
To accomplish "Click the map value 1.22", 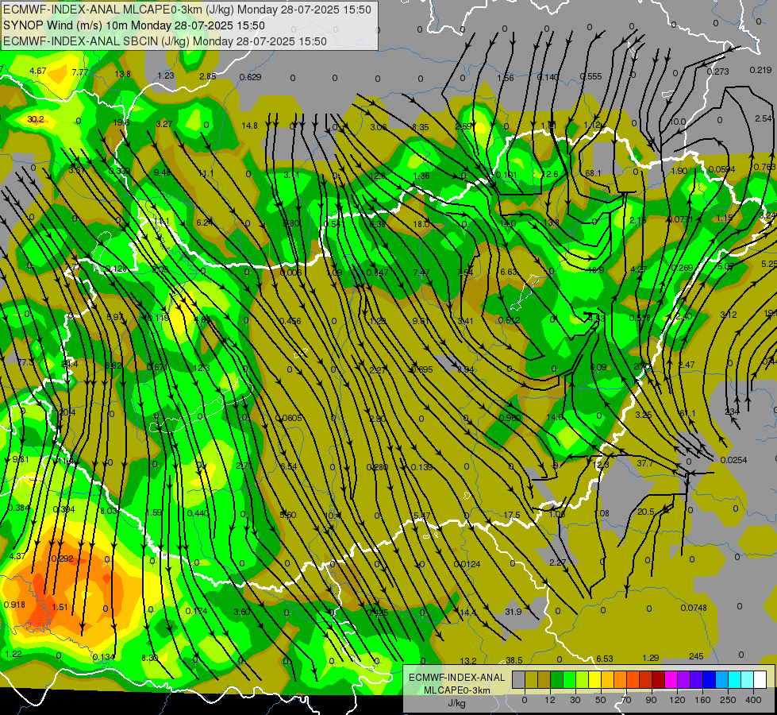I will pyautogui.click(x=13, y=654).
